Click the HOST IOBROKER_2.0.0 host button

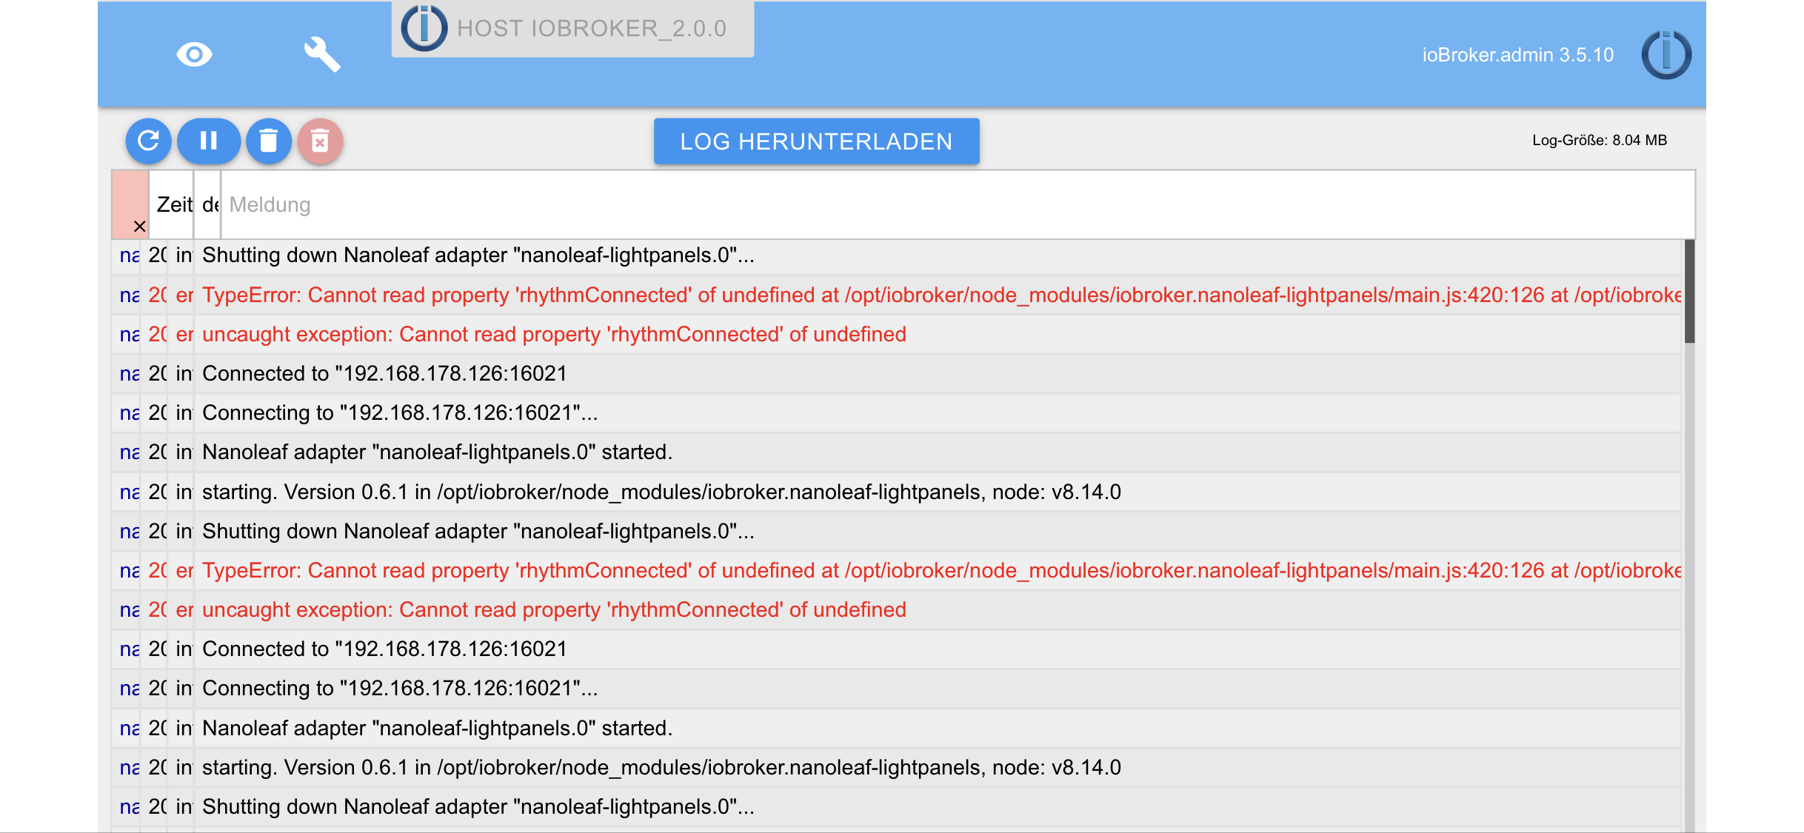pos(572,29)
